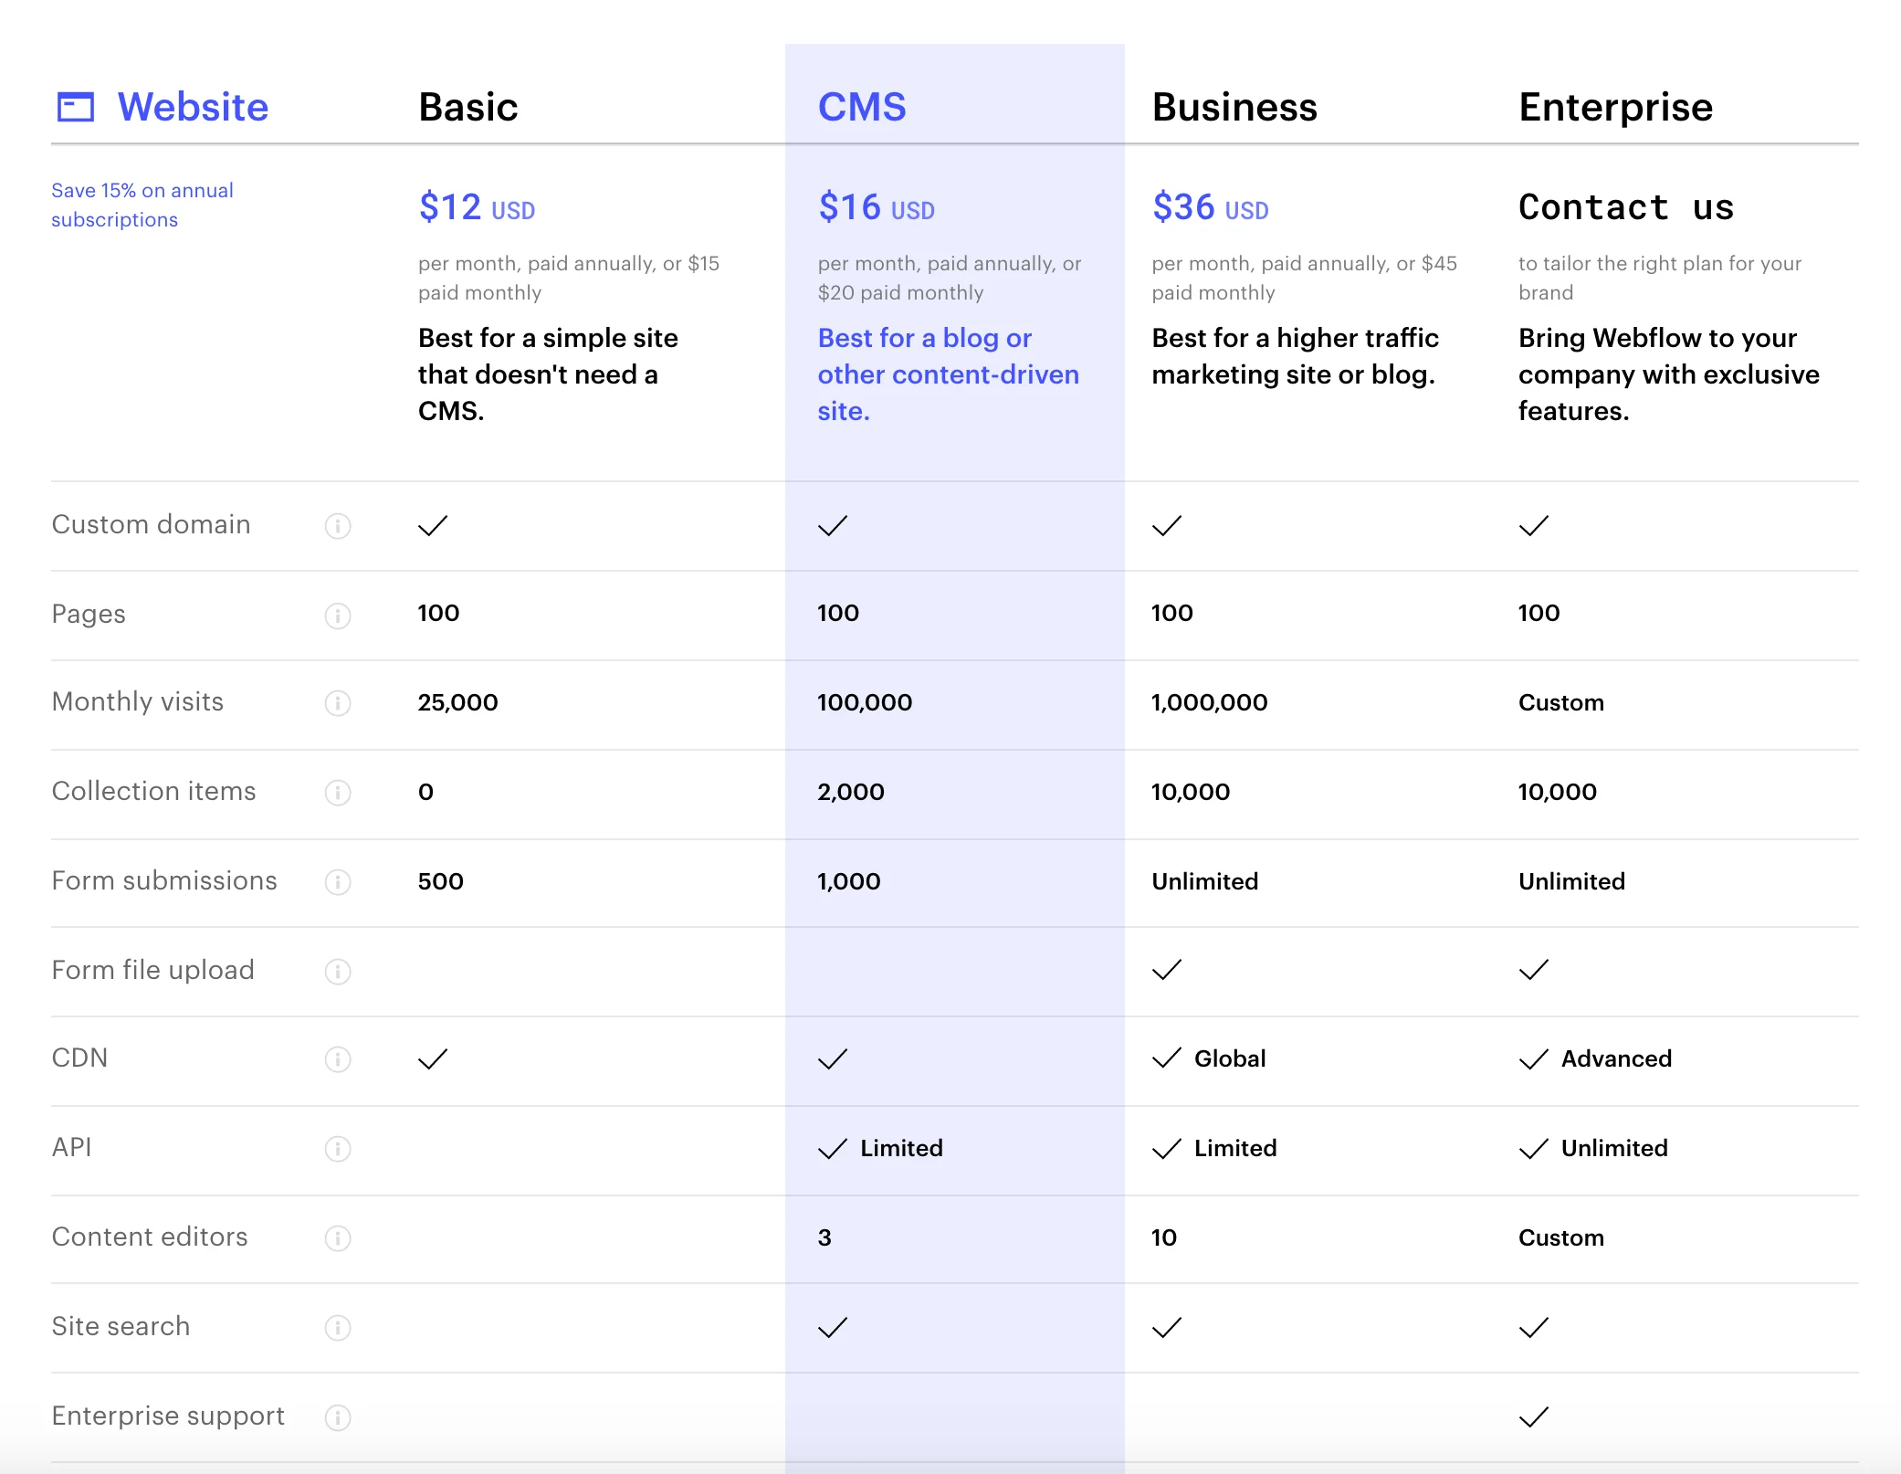Click the Save 15% annual subscriptions text
This screenshot has width=1901, height=1474.
click(142, 205)
